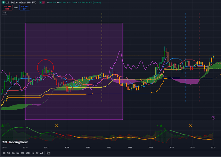
Task: Click the large green triangle signal near 2022
Action: coord(161,125)
